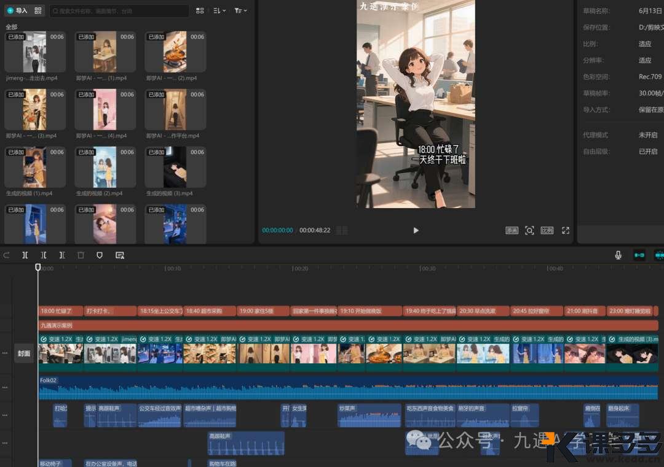Click the 封面 cover button
The image size is (664, 467).
24,353
